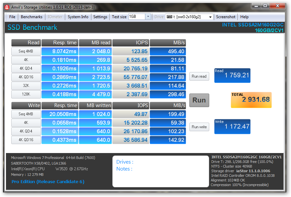The image size is (291, 197).
Task: Click the 5 525.65 IOPS value
Action: [131, 60]
